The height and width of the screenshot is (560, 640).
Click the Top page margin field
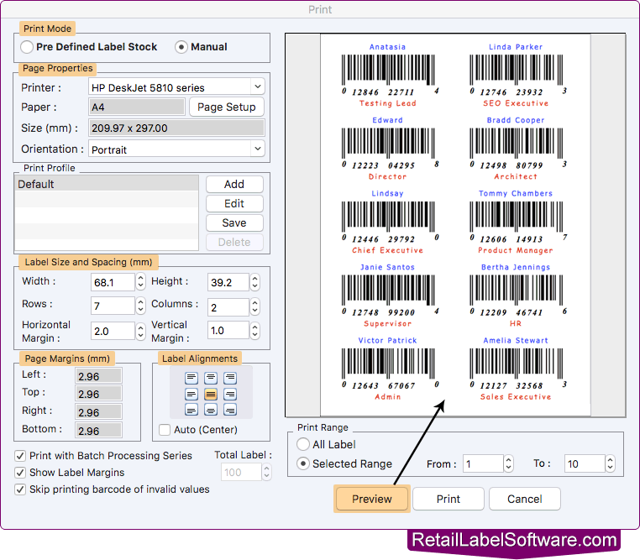tap(98, 394)
